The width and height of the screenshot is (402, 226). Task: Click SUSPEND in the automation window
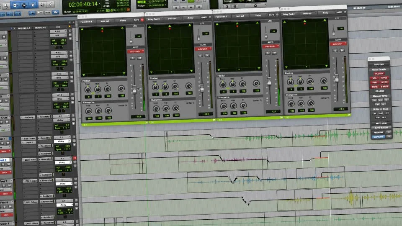(379, 64)
